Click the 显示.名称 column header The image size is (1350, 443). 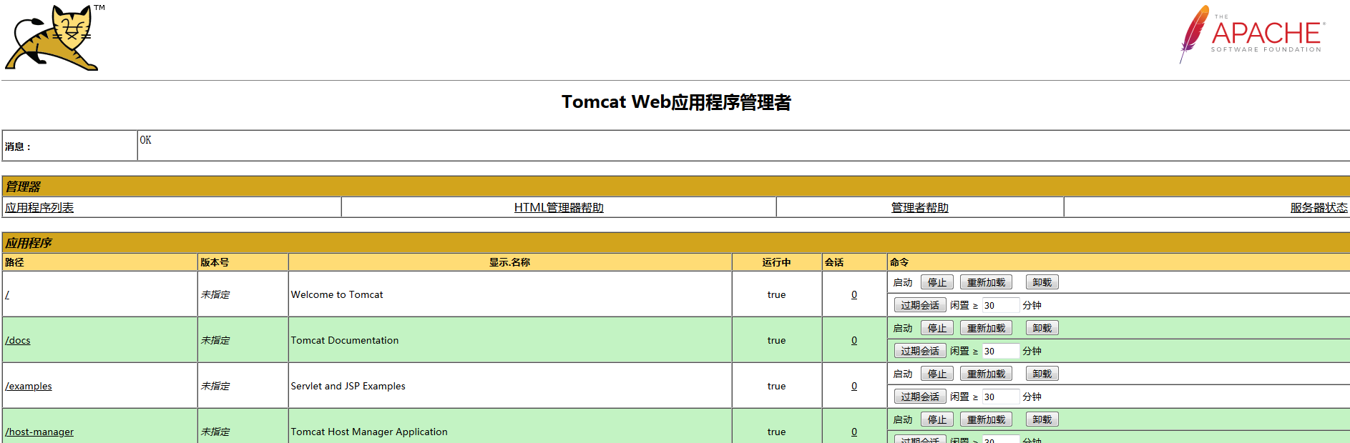tap(509, 262)
